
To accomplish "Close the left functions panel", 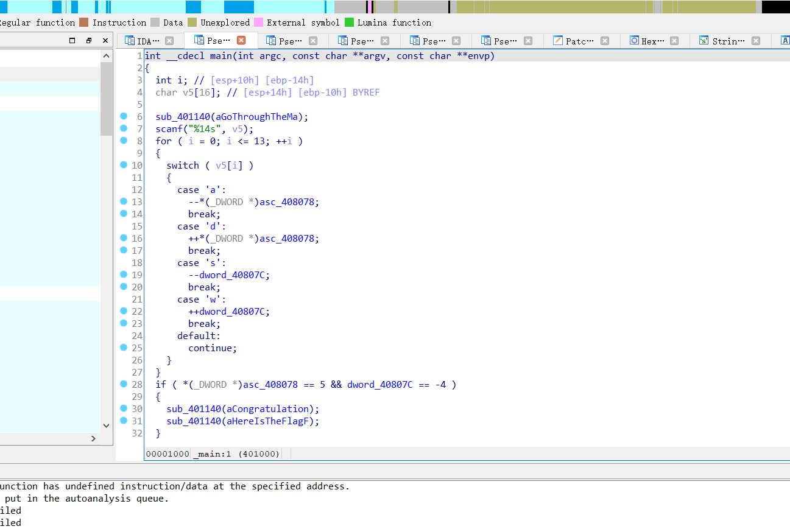I will point(105,41).
